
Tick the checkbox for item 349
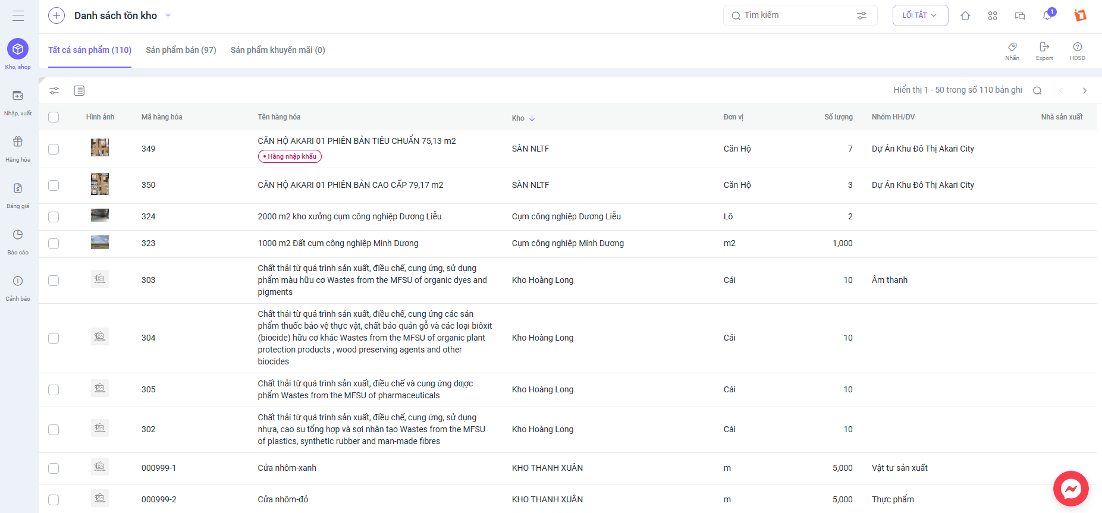(x=54, y=149)
